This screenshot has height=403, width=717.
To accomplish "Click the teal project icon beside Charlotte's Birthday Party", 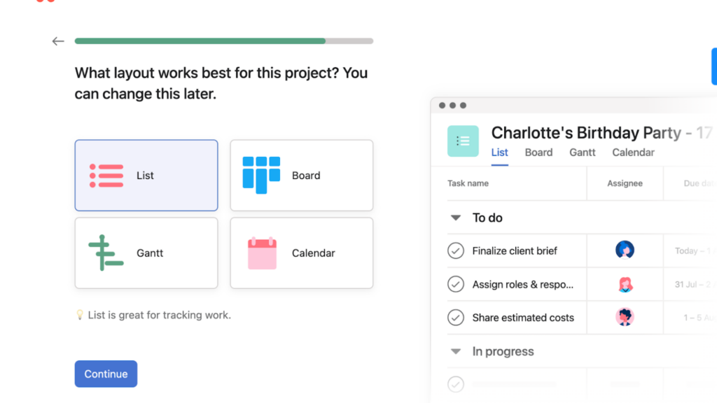I will click(x=463, y=141).
